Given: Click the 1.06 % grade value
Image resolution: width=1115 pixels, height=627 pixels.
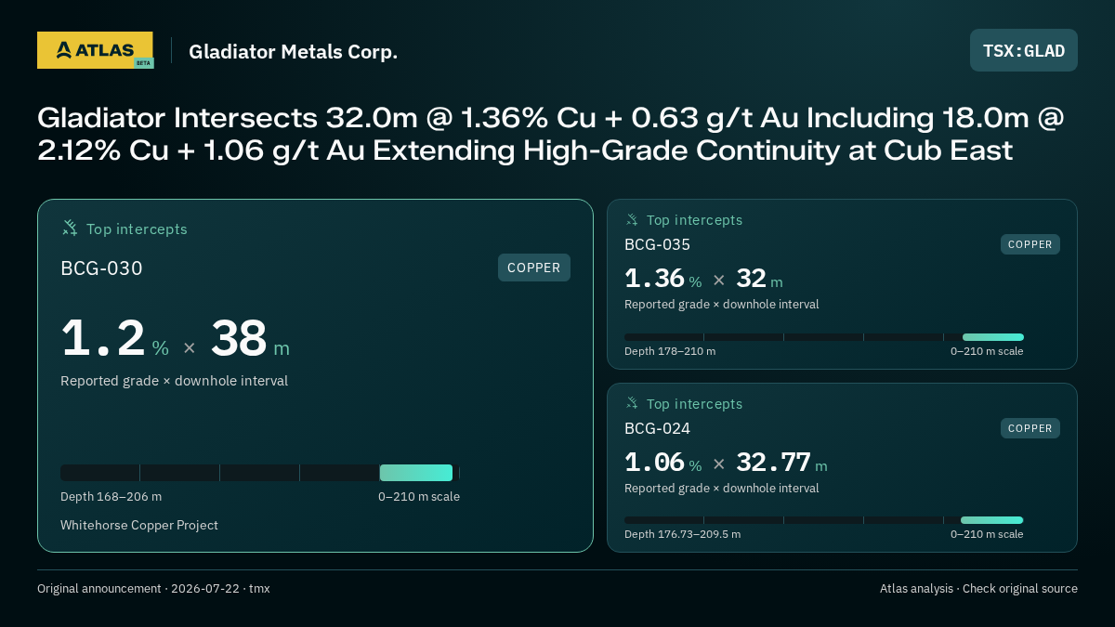Looking at the screenshot, I should [x=662, y=463].
